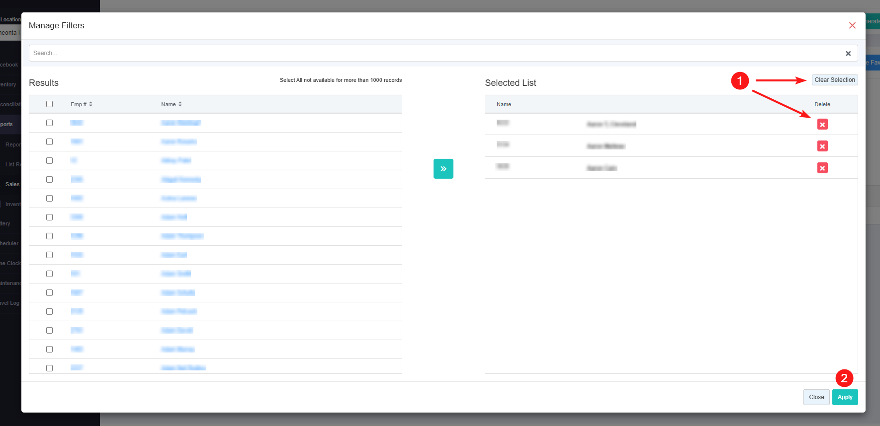
Task: Select the Sales item in the sidebar
Action: (12, 184)
